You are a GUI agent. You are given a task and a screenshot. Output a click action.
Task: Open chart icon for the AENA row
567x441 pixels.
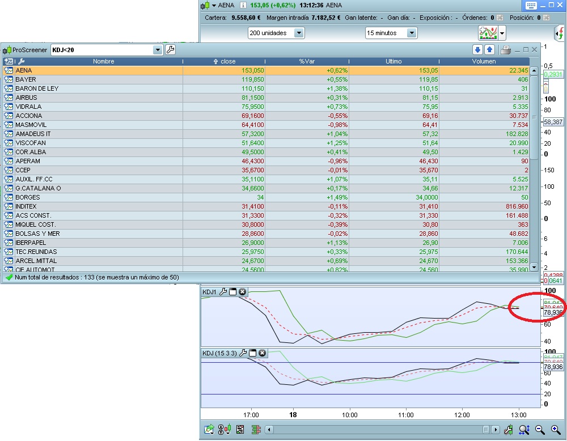[9, 70]
